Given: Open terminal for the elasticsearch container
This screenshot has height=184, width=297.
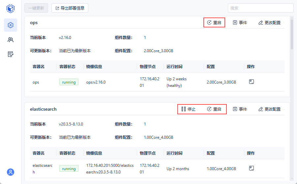Looking at the screenshot, I should click(x=251, y=168).
